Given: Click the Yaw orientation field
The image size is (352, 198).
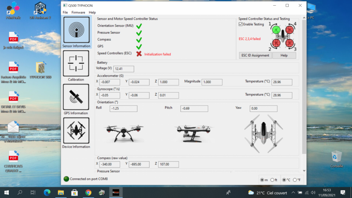Looking at the screenshot, I should click(264, 109).
